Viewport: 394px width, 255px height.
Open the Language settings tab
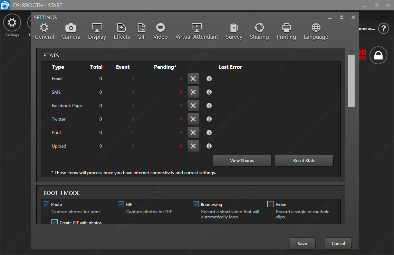(x=316, y=31)
